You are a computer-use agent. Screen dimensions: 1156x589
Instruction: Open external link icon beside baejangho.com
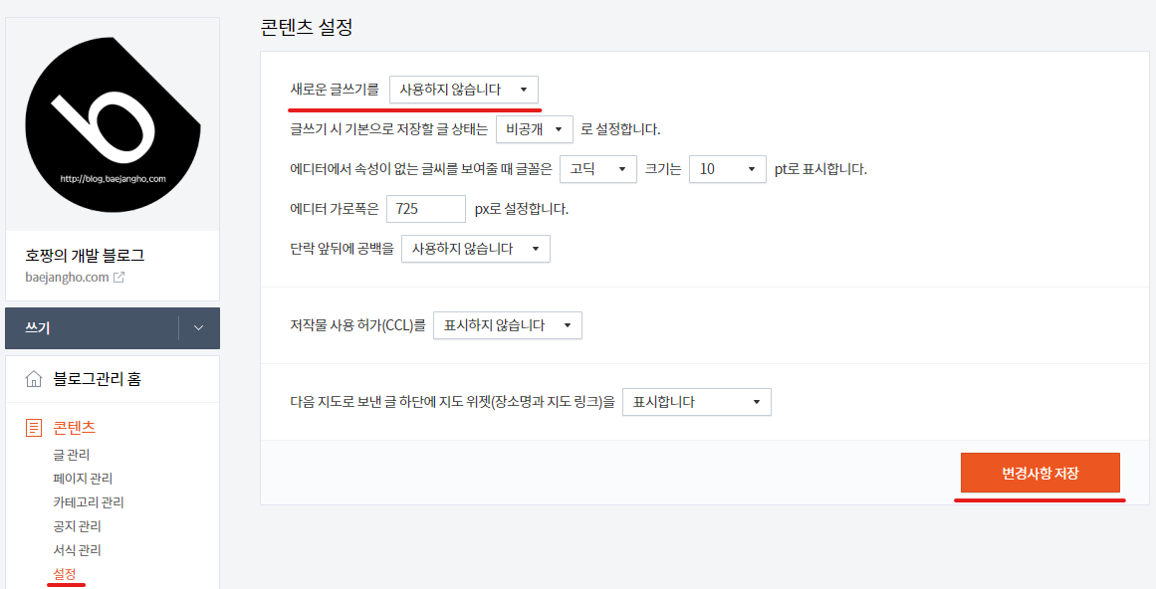point(118,278)
